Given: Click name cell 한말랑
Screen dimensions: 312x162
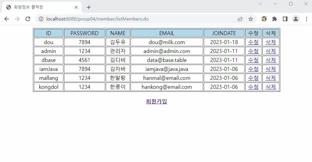Looking at the screenshot, I should pos(118,78).
